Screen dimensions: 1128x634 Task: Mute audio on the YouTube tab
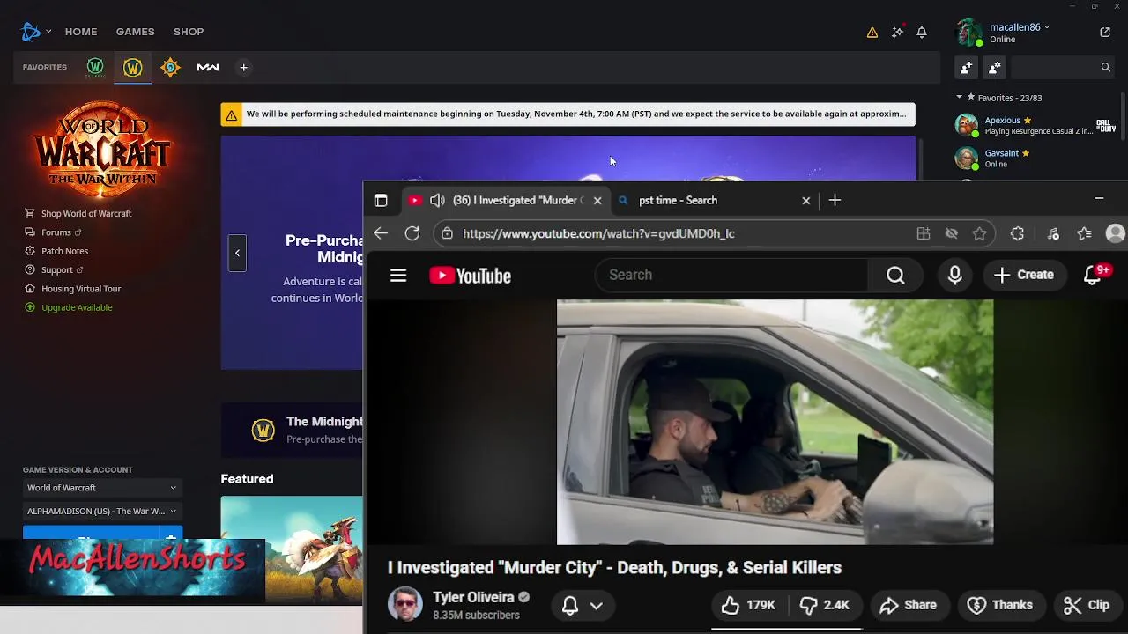click(437, 200)
